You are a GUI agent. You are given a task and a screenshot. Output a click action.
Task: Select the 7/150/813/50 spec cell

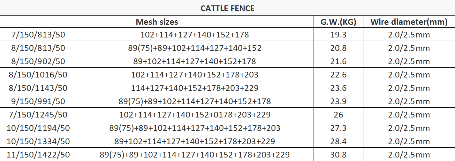pyautogui.click(x=38, y=34)
